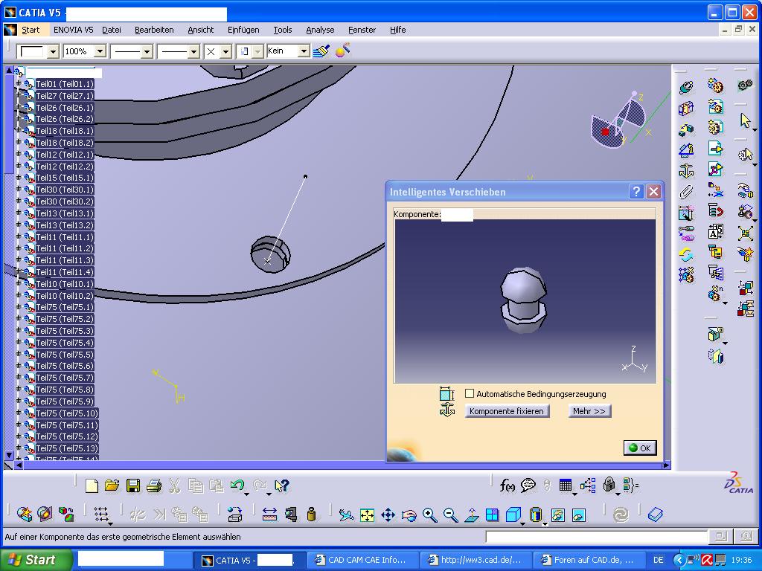Click the Undo arrow icon
This screenshot has width=762, height=571.
(x=237, y=485)
